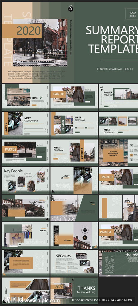
Task: Click the Android robot icon in the circle
Action: click(x=85, y=230)
